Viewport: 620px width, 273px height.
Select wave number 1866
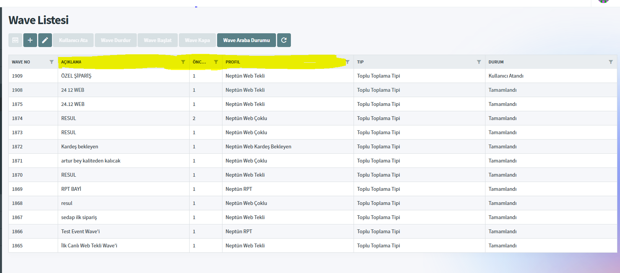[17, 231]
